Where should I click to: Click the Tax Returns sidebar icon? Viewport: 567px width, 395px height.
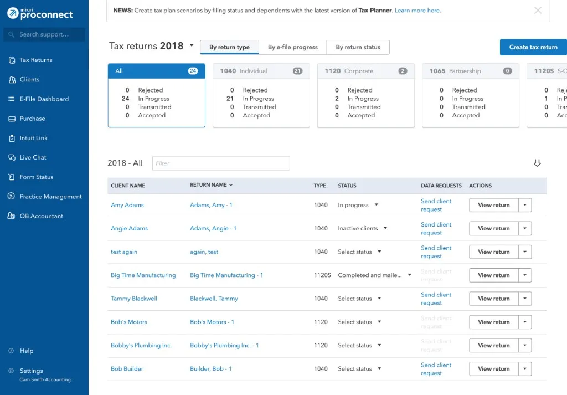(x=12, y=60)
